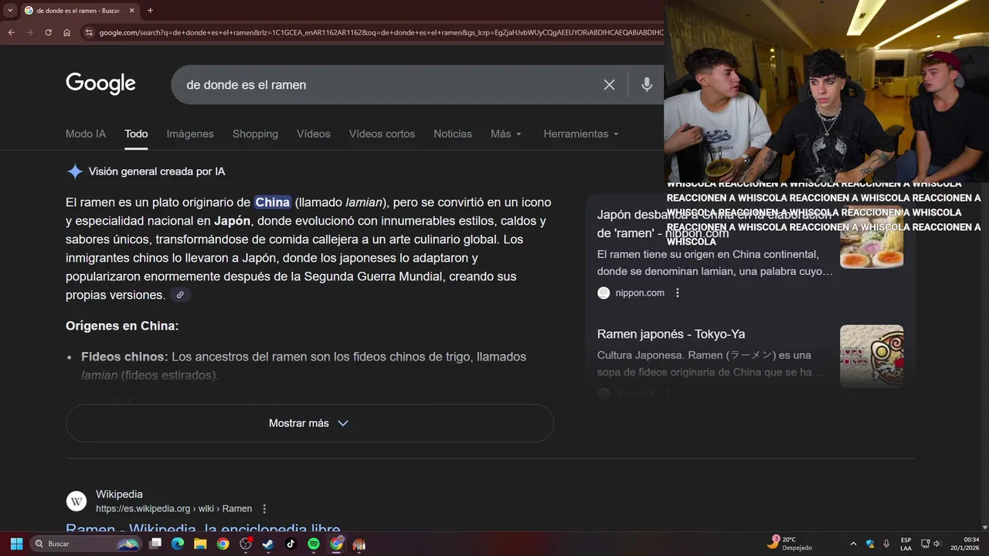The image size is (989, 556).
Task: Open Steam from the taskbar
Action: (268, 544)
